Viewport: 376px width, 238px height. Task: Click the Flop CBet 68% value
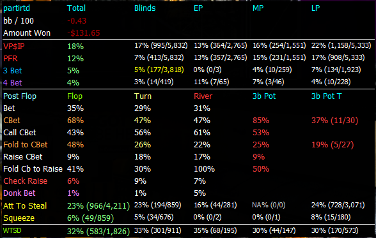75,121
